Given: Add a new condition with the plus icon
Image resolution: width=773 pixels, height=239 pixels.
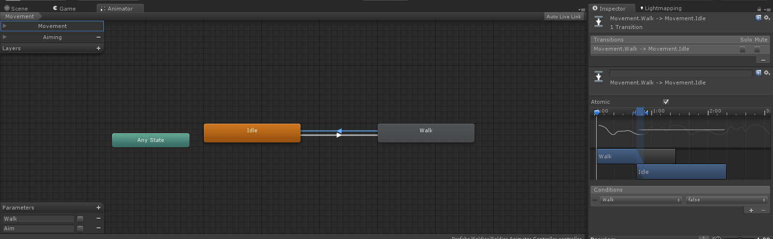Looking at the screenshot, I should [751, 211].
